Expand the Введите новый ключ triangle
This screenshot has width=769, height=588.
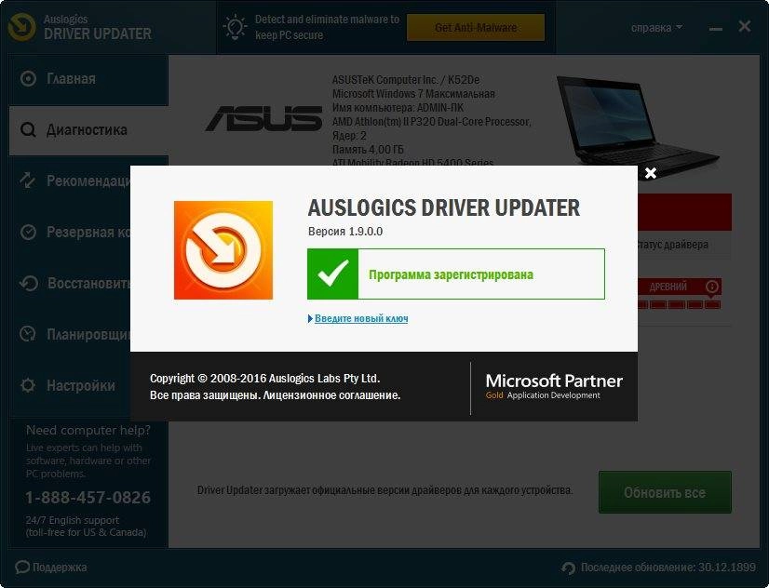310,318
